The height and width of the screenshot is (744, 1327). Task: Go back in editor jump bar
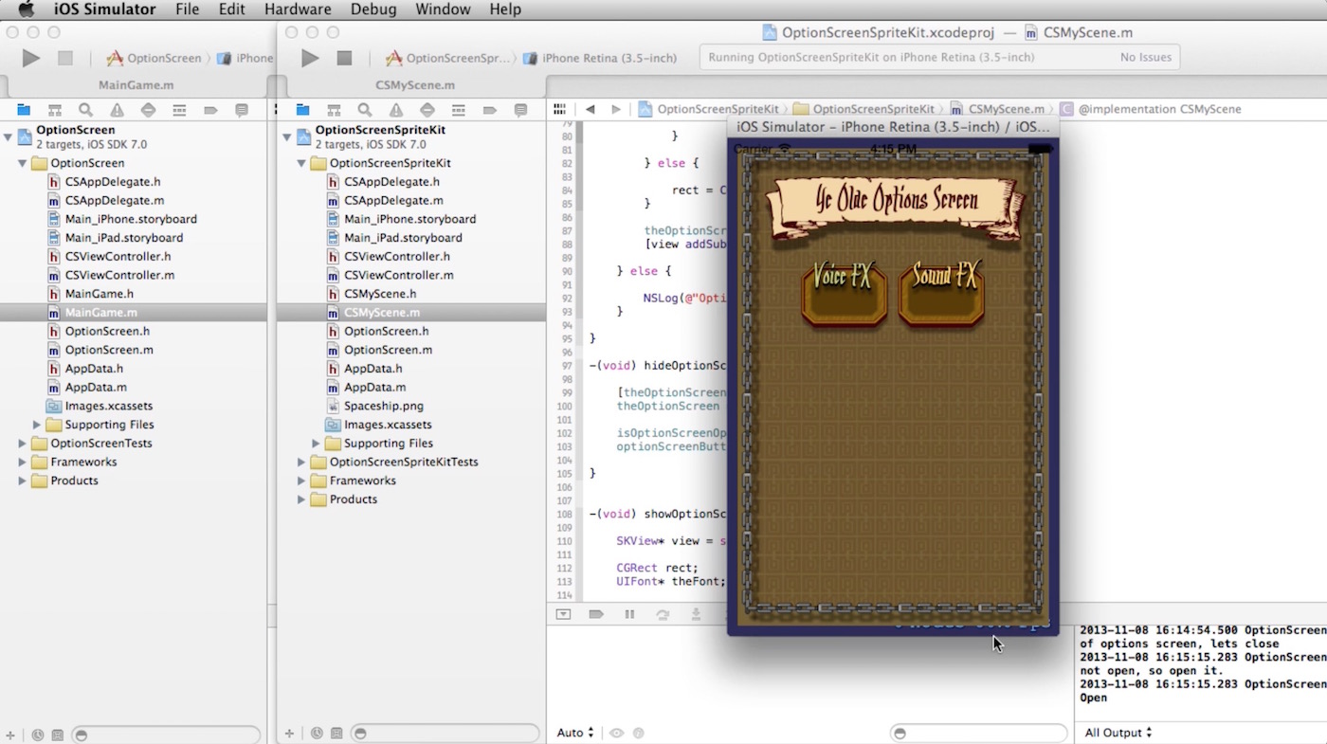coord(590,109)
